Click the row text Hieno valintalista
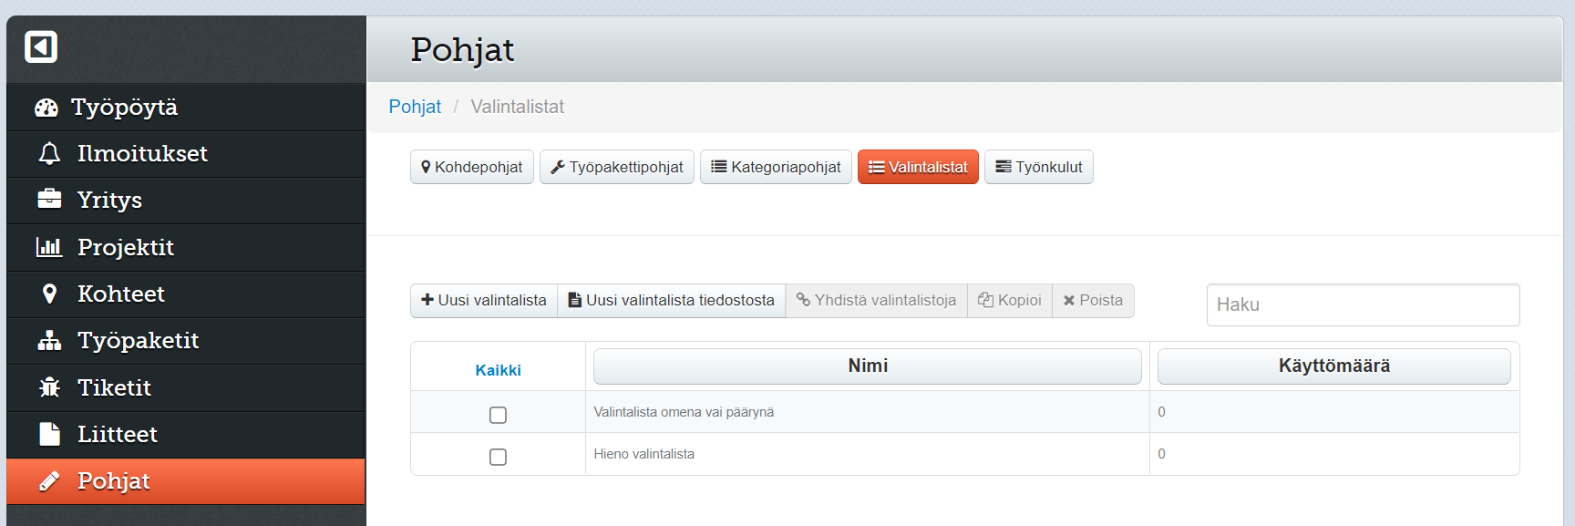The height and width of the screenshot is (526, 1575). (643, 454)
